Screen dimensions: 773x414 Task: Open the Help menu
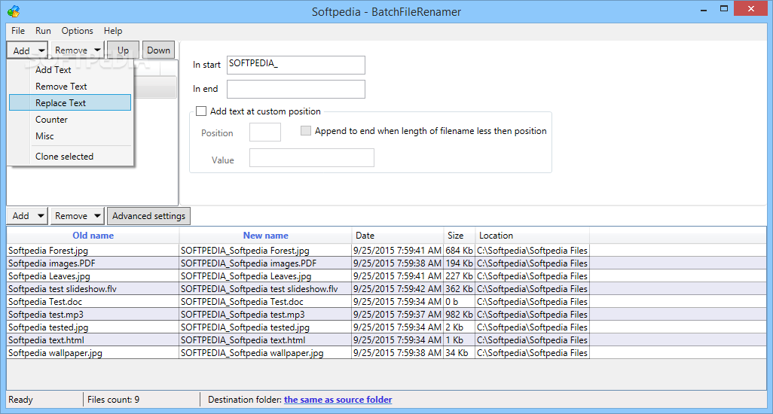coord(113,31)
